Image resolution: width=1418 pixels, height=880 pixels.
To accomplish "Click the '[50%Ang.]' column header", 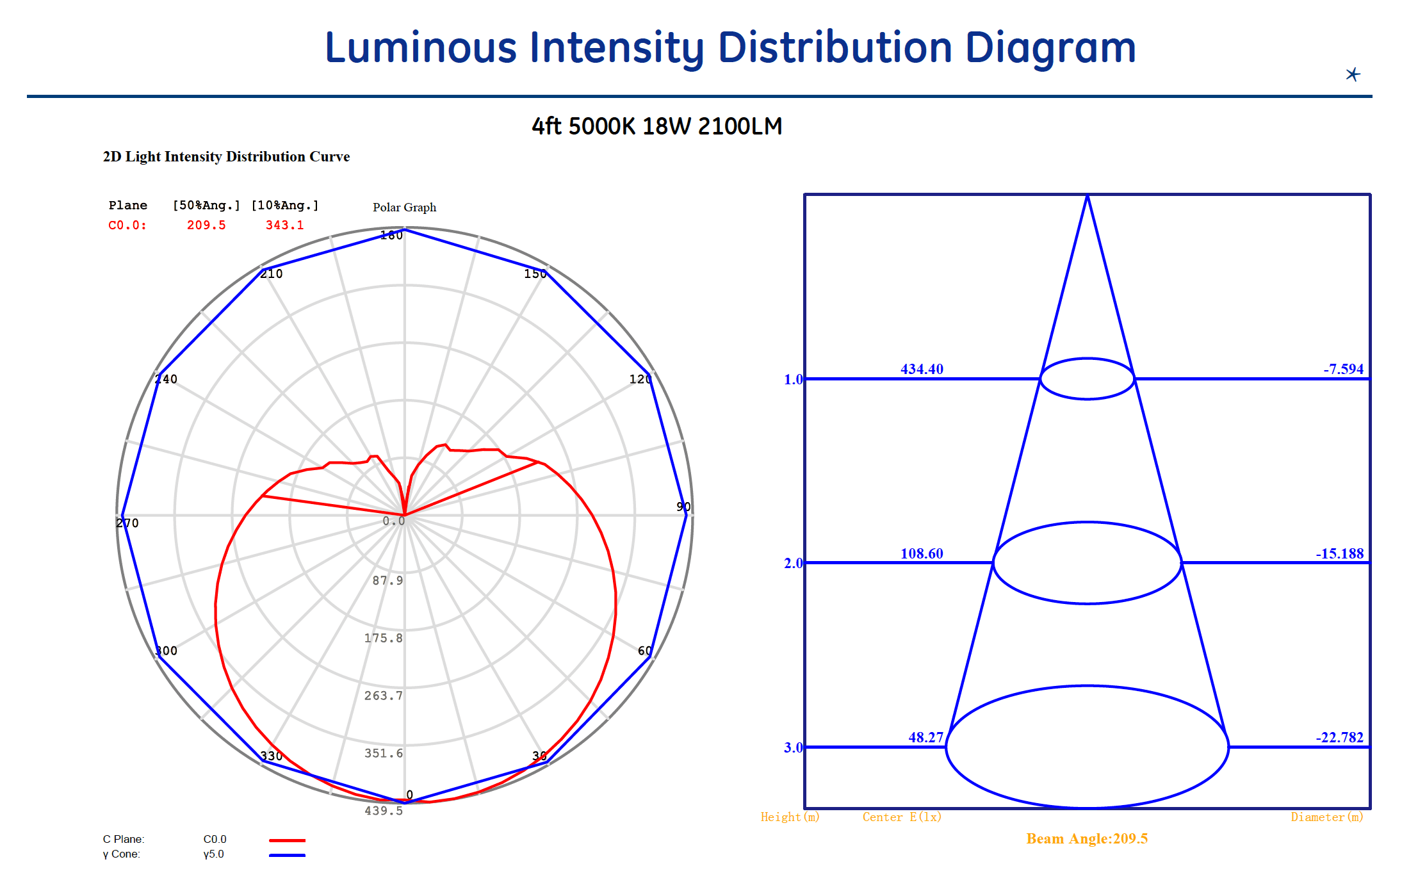I will pyautogui.click(x=206, y=205).
